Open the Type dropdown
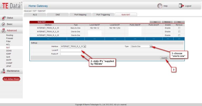Screen dimensions: 202x106 (151, 46)
